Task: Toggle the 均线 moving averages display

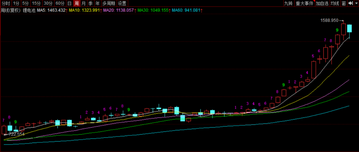Action: [x=335, y=3]
